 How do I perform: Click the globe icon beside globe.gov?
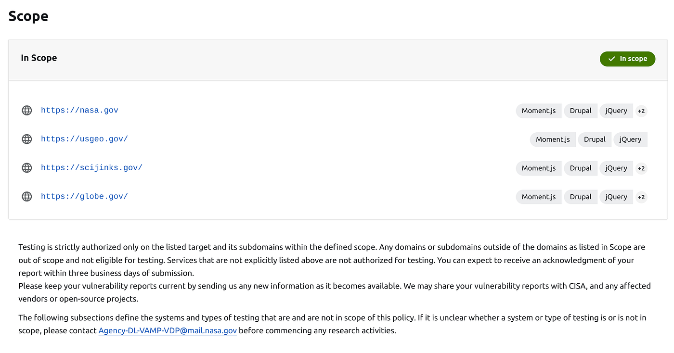click(27, 197)
